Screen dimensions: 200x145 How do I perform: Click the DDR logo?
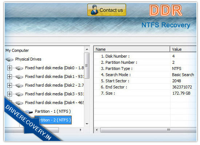[x=165, y=10]
